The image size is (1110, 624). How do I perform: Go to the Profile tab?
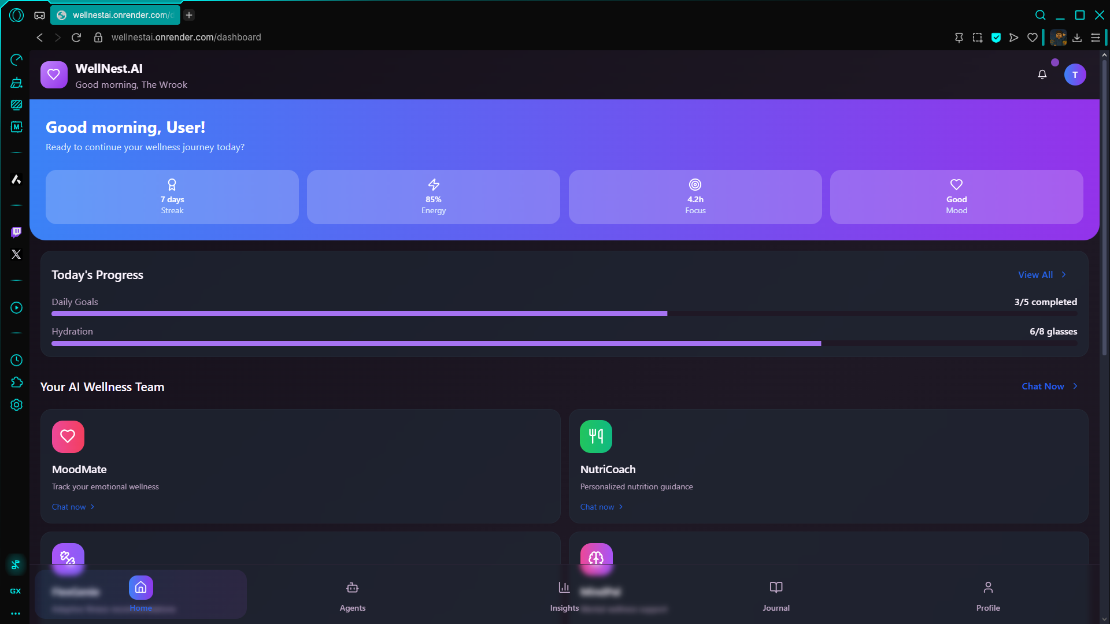coord(987,596)
